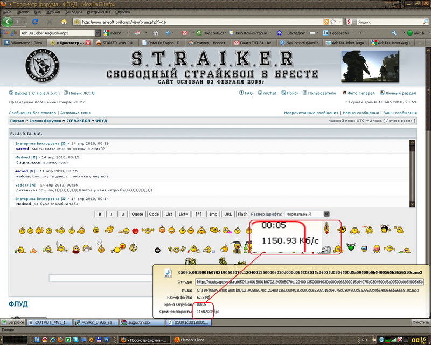
Task: Log out via the Выход link
Action: [x=34, y=93]
